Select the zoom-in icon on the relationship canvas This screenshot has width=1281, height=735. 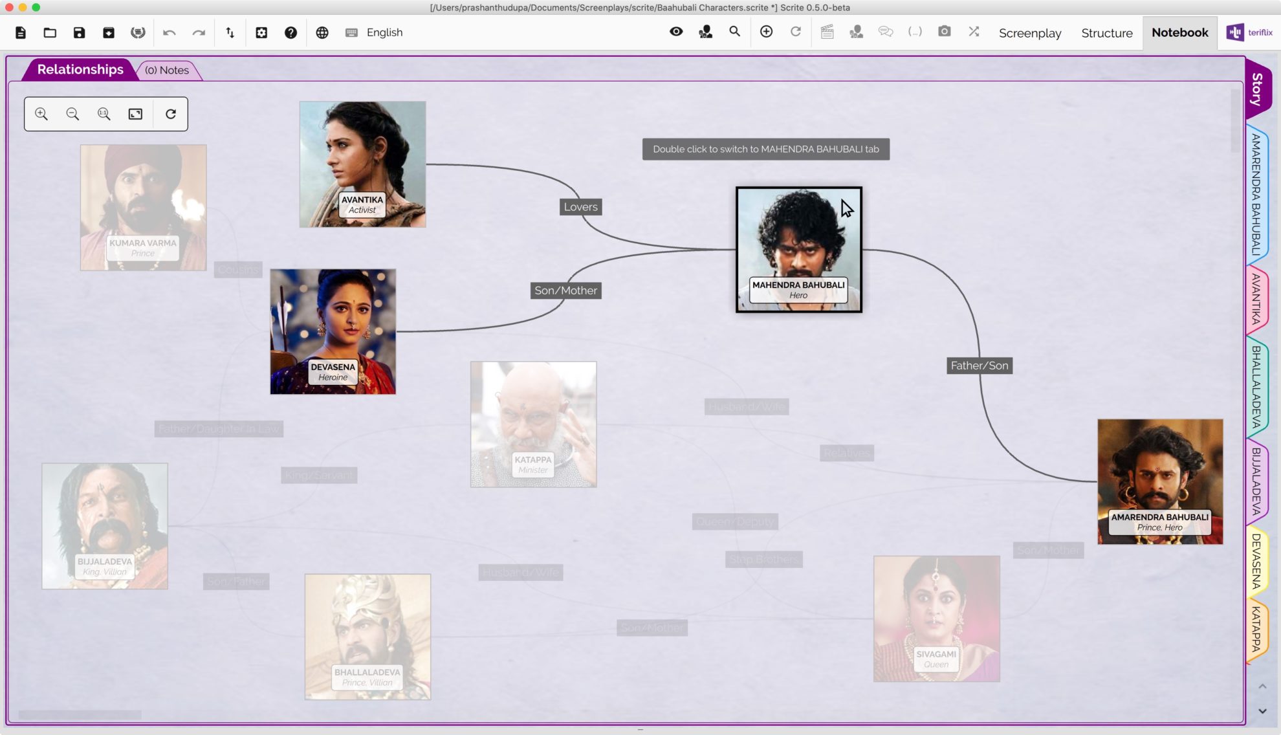[x=41, y=113]
